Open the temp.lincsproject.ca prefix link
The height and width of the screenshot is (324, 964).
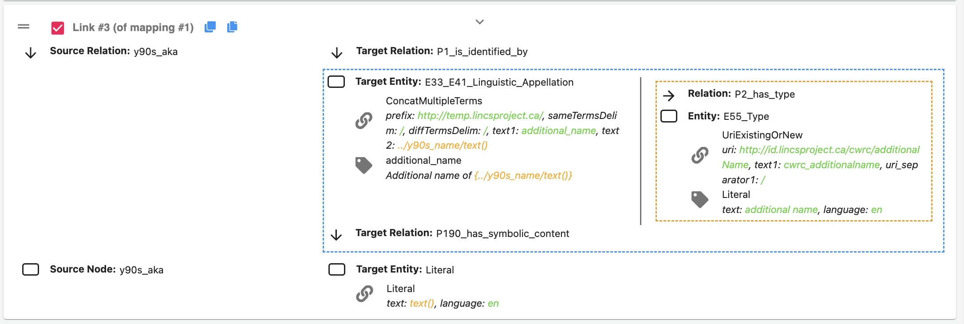(x=480, y=116)
